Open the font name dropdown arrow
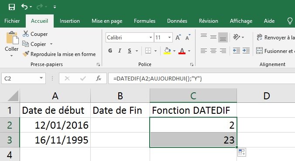Screen dimensions: 295x161 coord(151,38)
